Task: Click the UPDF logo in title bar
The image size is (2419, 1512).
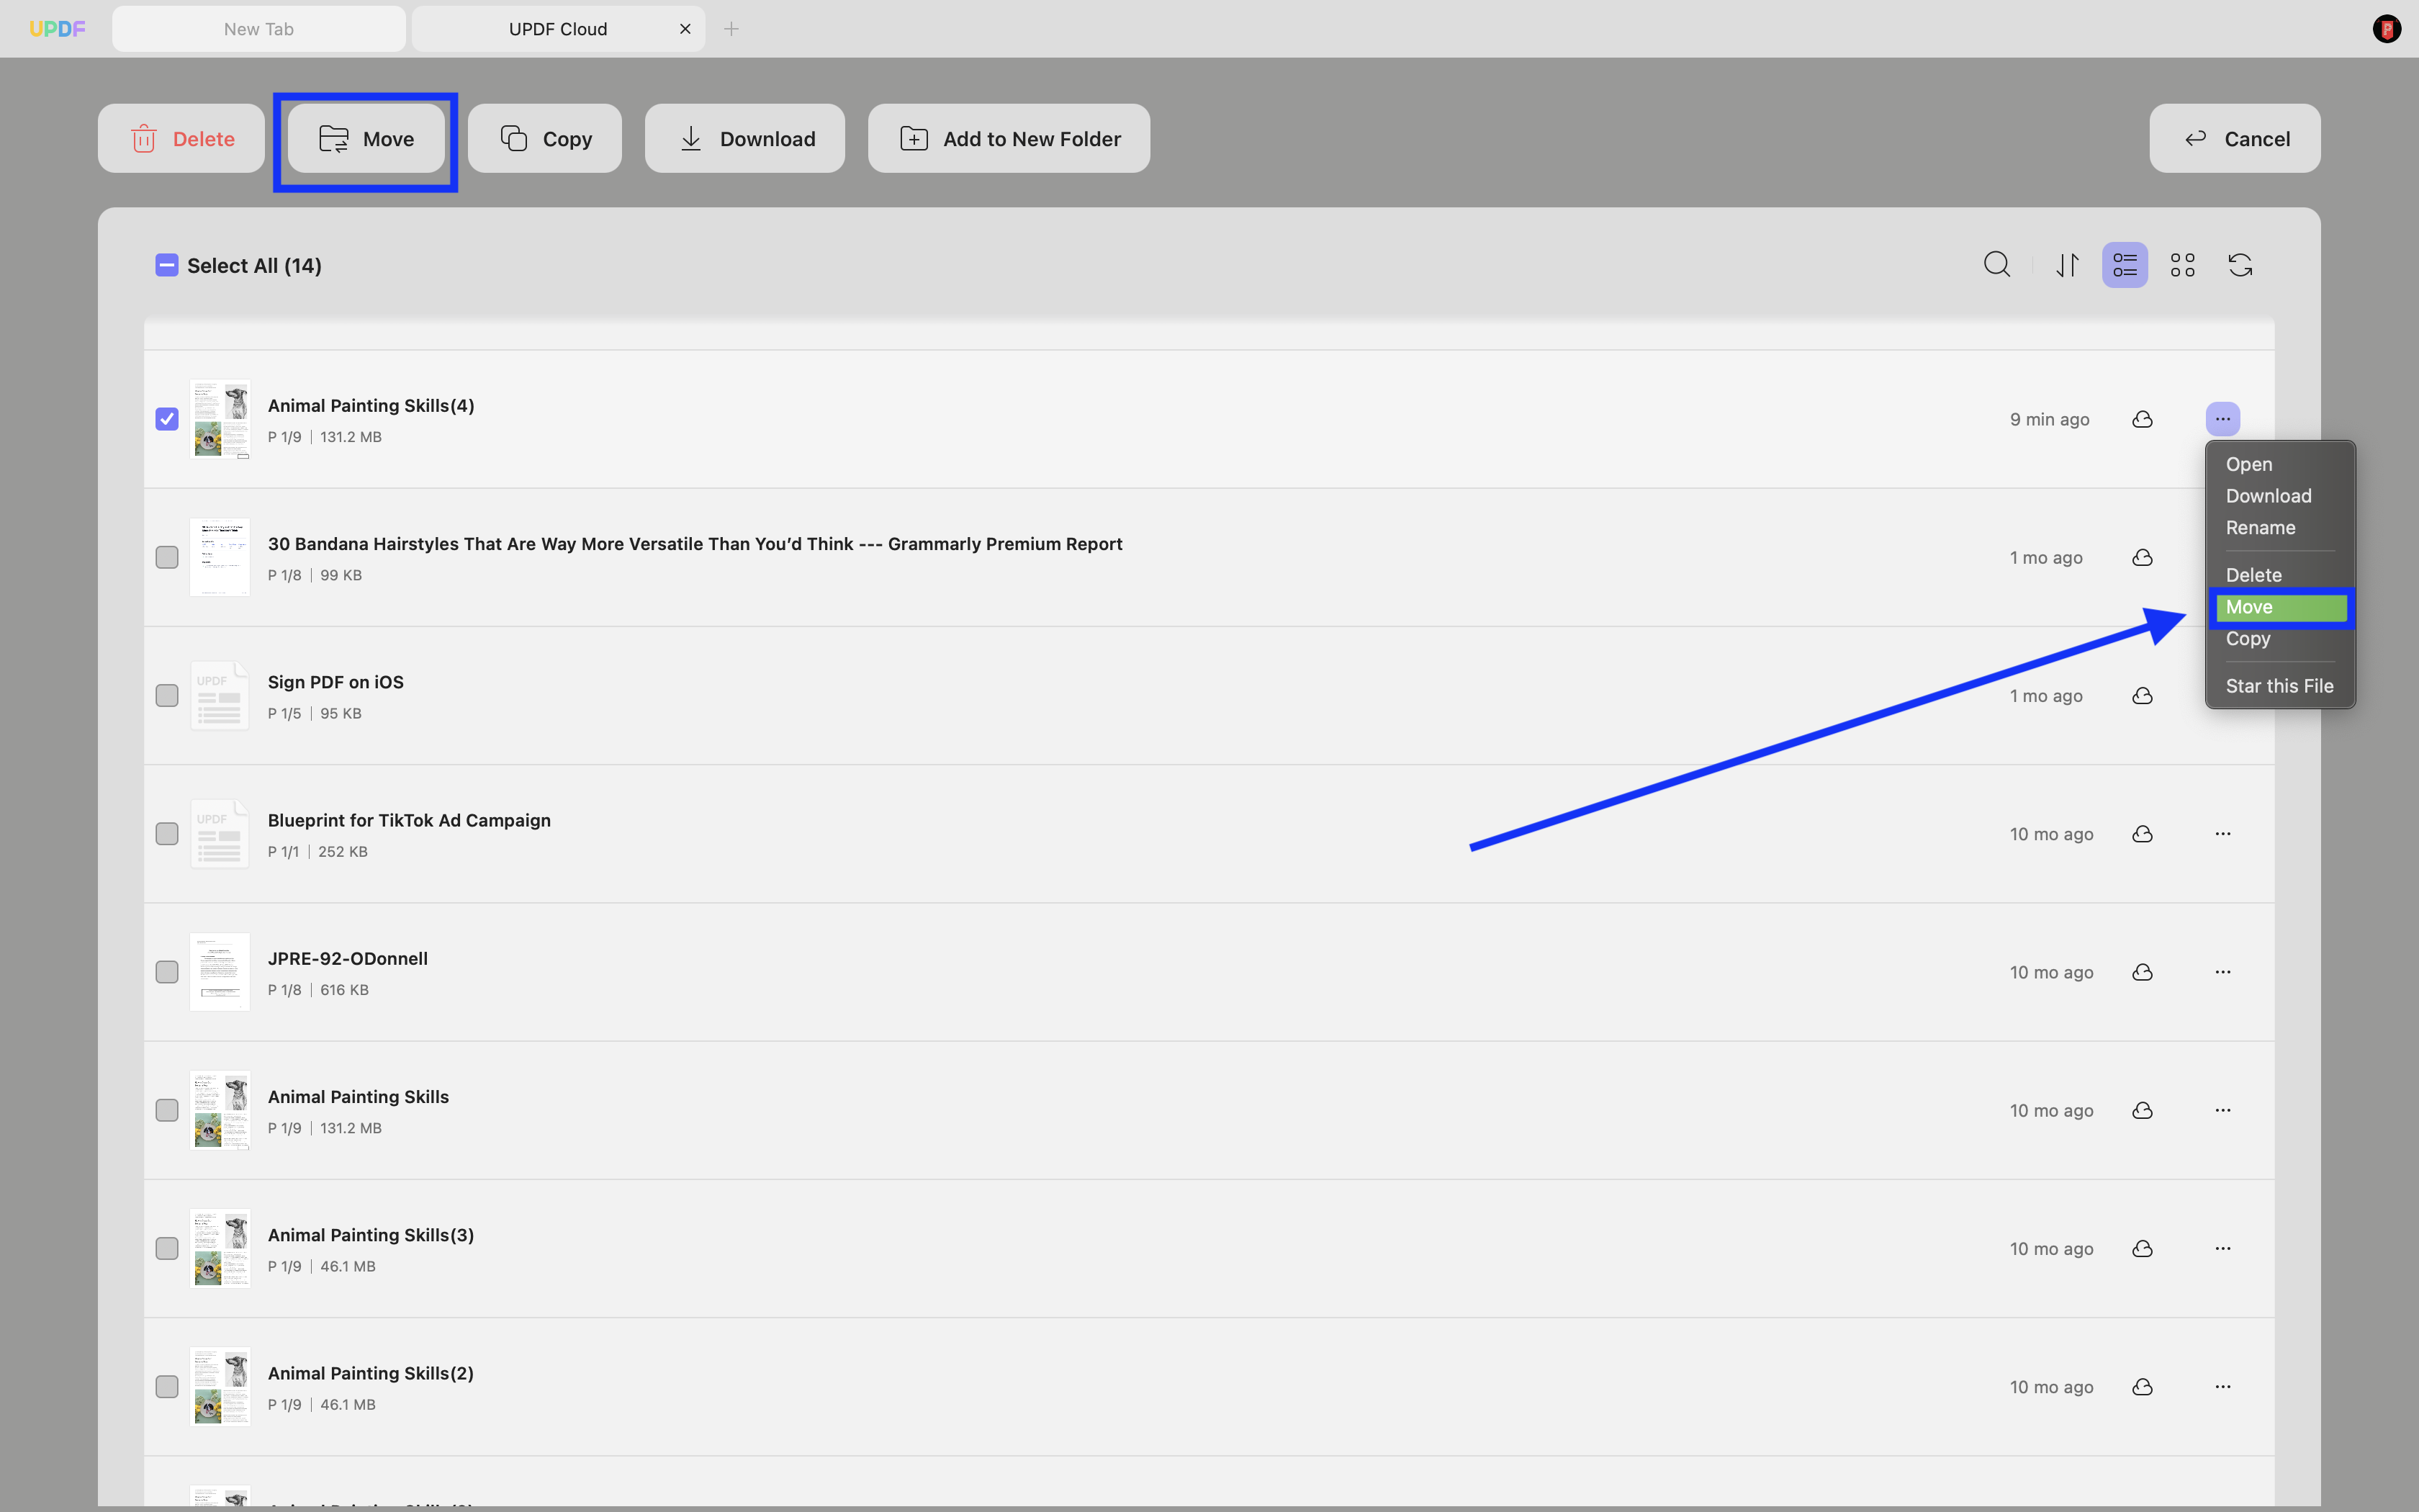Action: pos(57,29)
